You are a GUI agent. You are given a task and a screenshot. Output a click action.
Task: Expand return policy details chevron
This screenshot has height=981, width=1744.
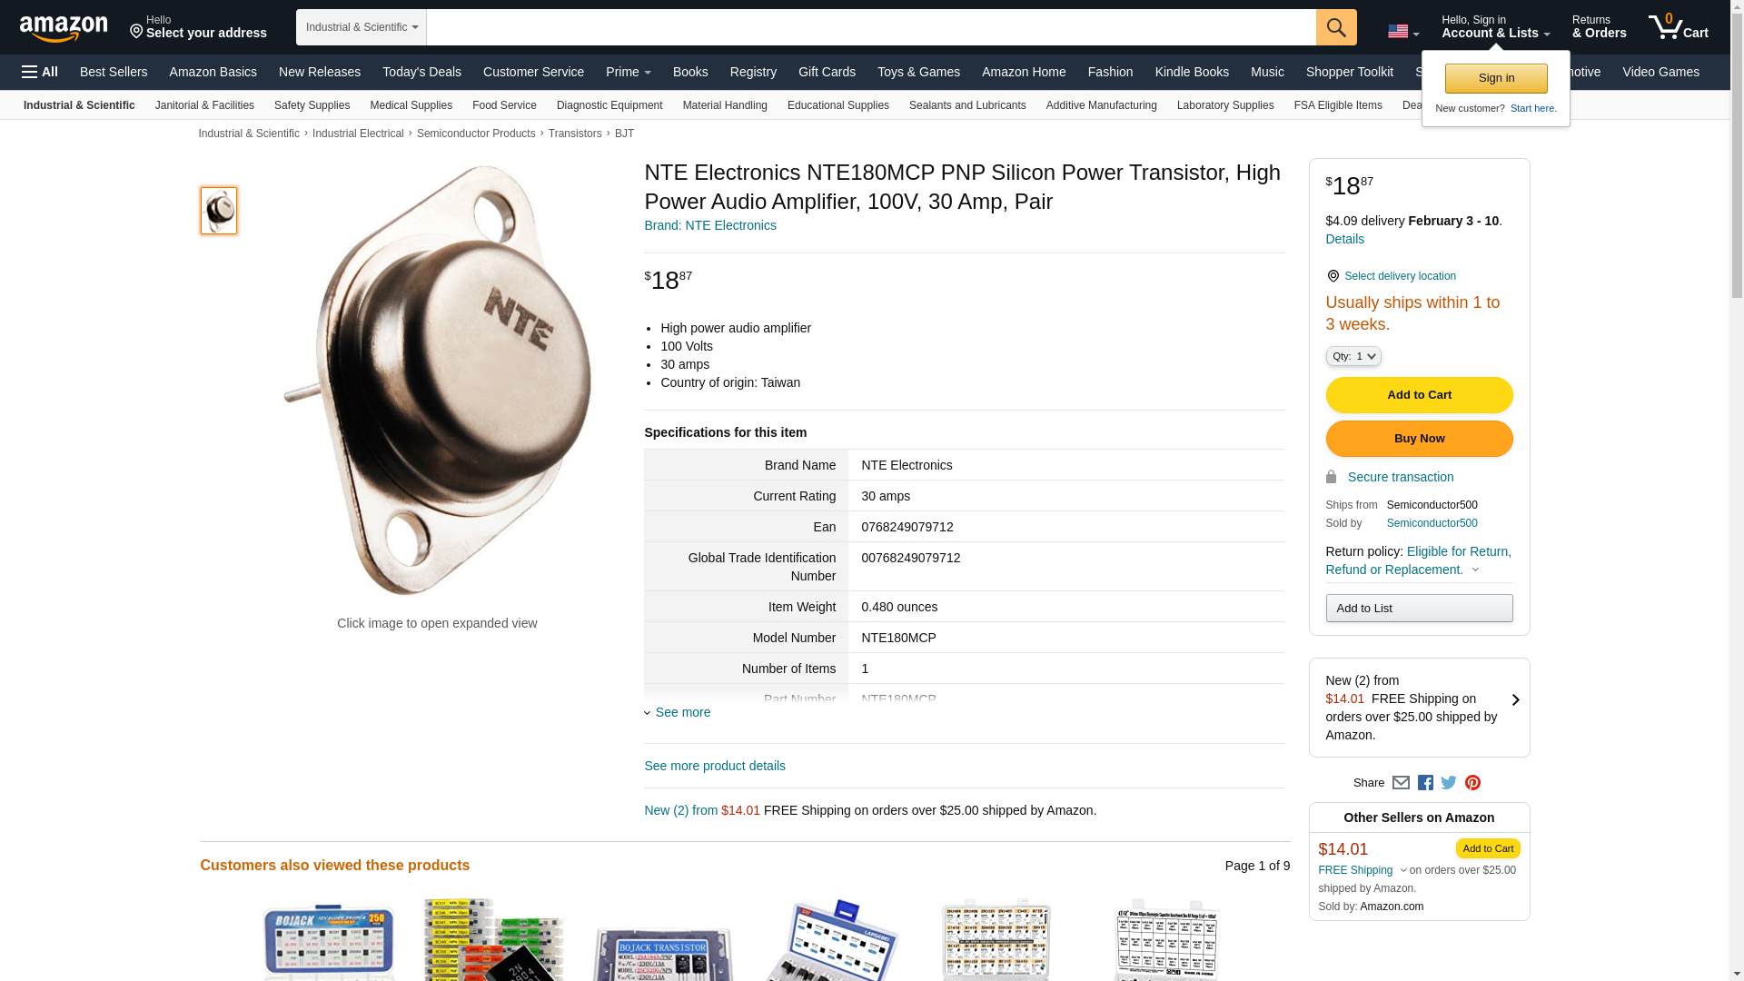coord(1475,570)
